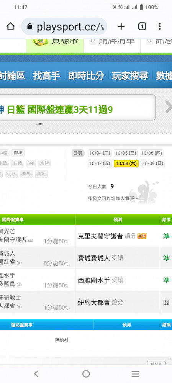
Task: Choose highlighted date 10/08 (六)
Action: [126, 164]
